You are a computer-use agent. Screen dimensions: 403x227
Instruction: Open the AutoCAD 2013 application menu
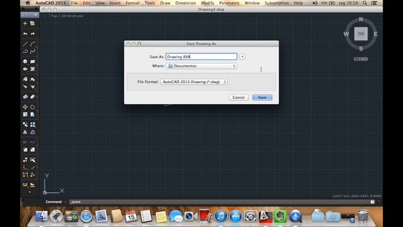[50, 3]
